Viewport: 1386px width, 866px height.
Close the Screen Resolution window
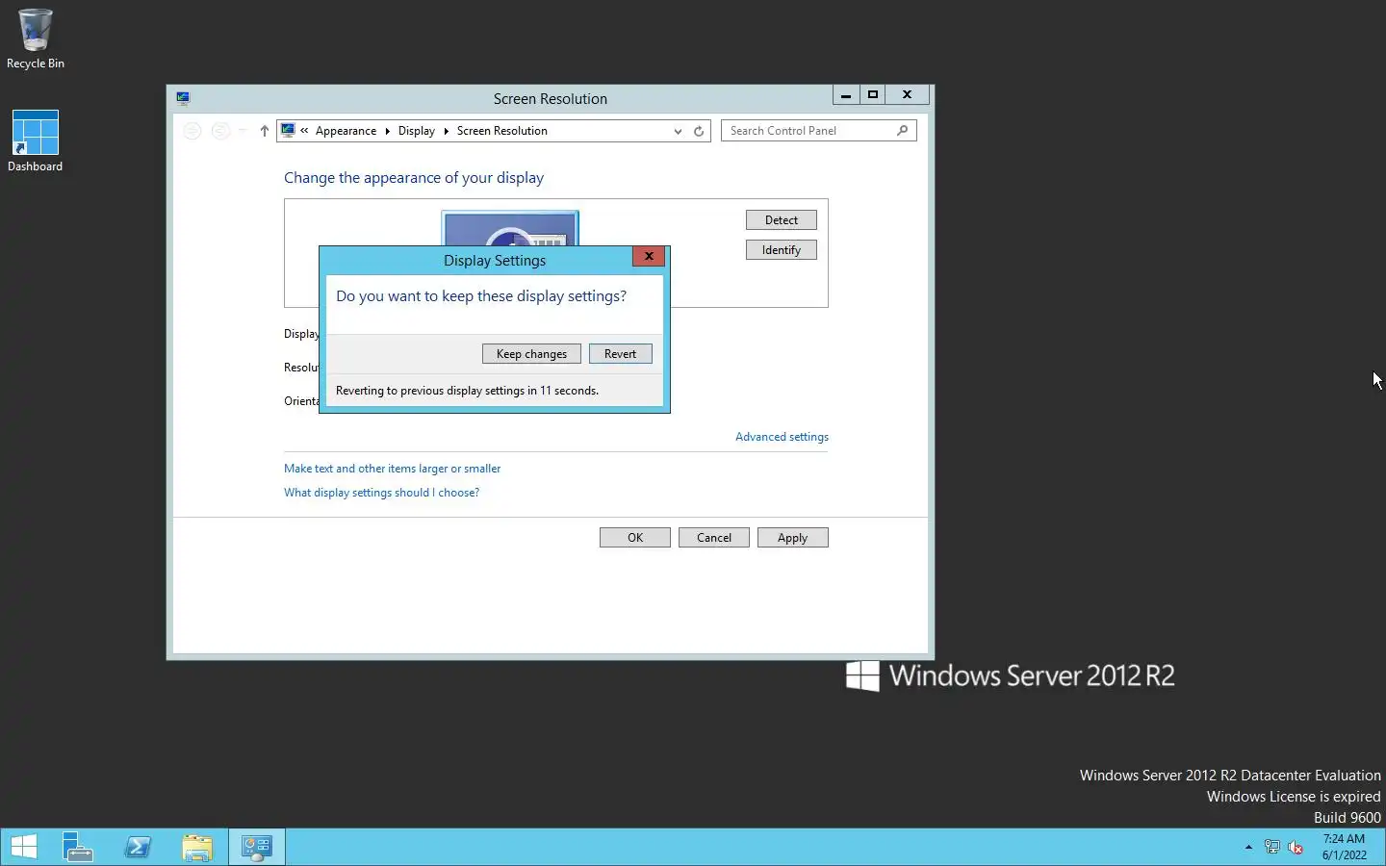tap(907, 95)
